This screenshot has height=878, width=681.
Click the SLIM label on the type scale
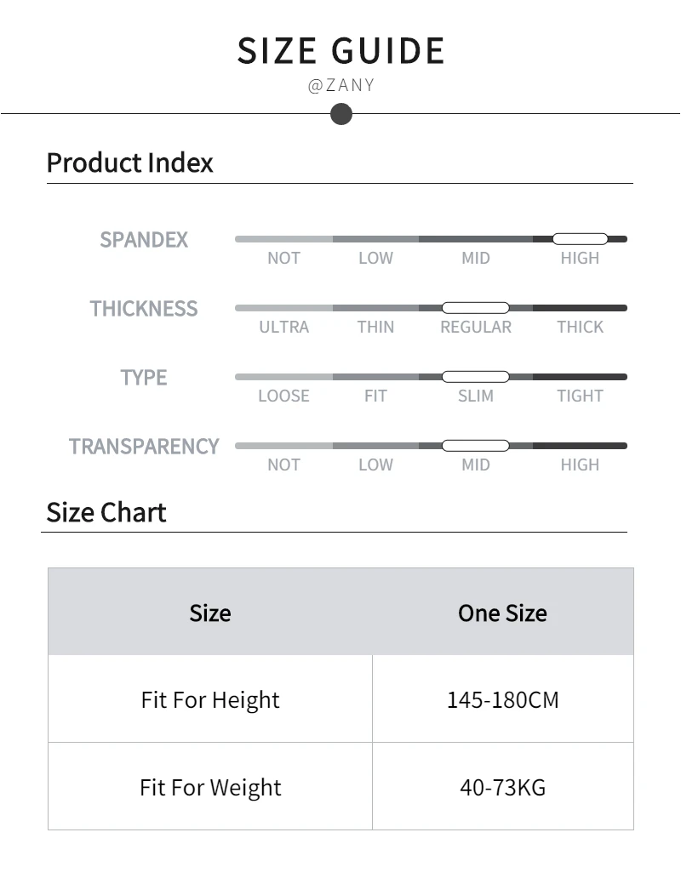[475, 396]
